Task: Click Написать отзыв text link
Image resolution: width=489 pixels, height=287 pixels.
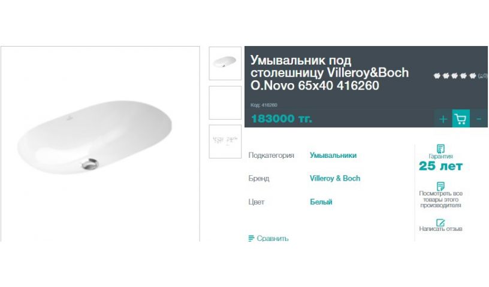Action: [440, 229]
